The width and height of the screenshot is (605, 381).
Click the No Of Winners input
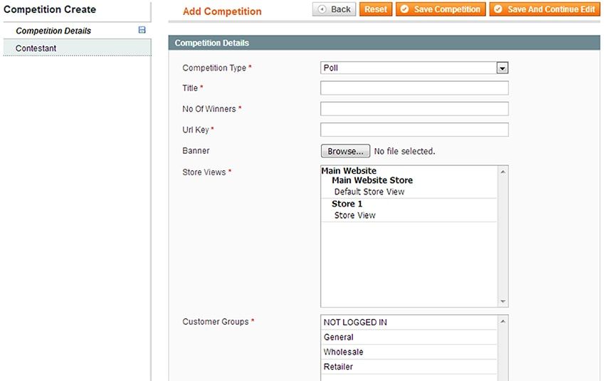[x=414, y=109]
